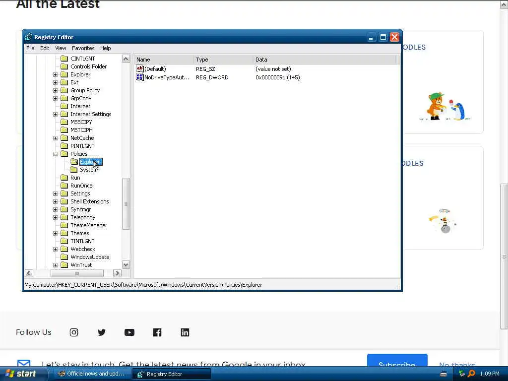
Task: Sort values by Name column header
Action: pyautogui.click(x=164, y=60)
